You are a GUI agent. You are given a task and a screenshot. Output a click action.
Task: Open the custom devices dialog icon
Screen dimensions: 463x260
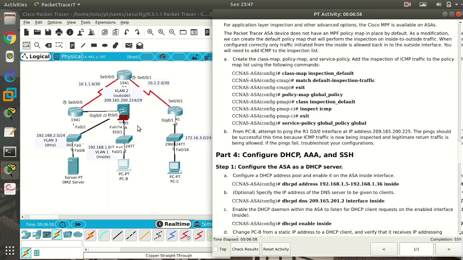click(194, 32)
